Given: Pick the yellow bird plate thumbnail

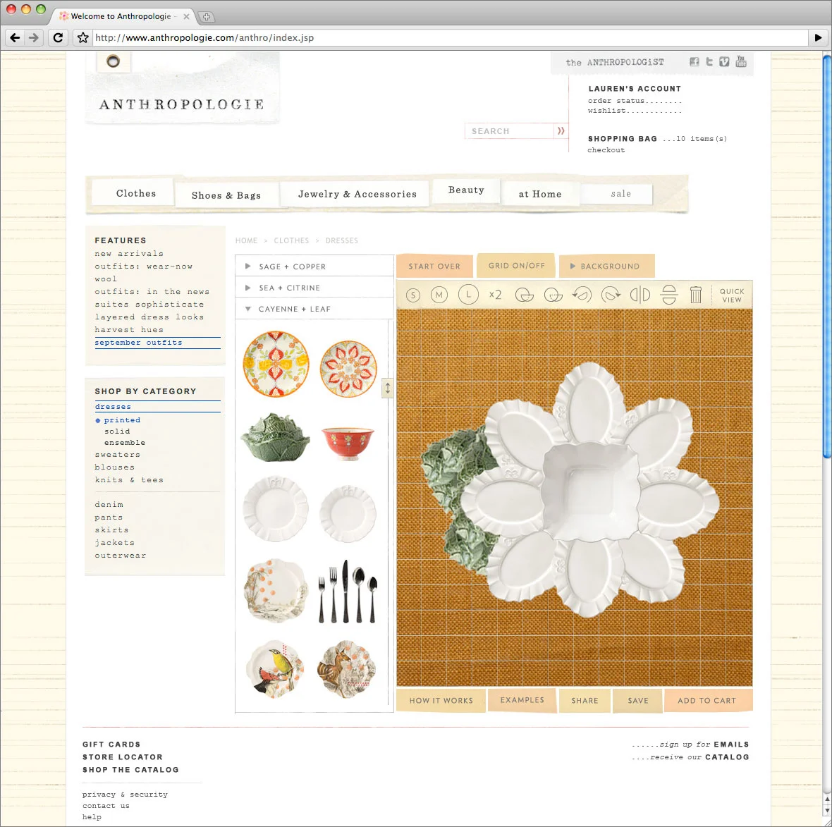Looking at the screenshot, I should tap(276, 668).
